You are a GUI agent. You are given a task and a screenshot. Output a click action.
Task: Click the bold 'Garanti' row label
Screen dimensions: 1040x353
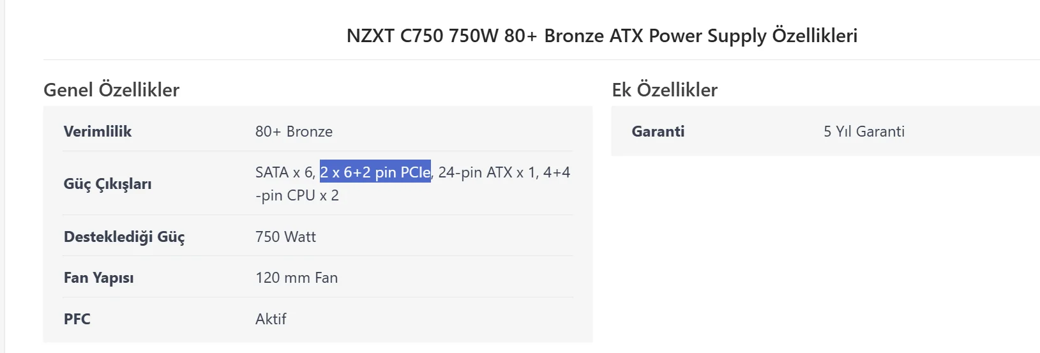click(x=658, y=131)
